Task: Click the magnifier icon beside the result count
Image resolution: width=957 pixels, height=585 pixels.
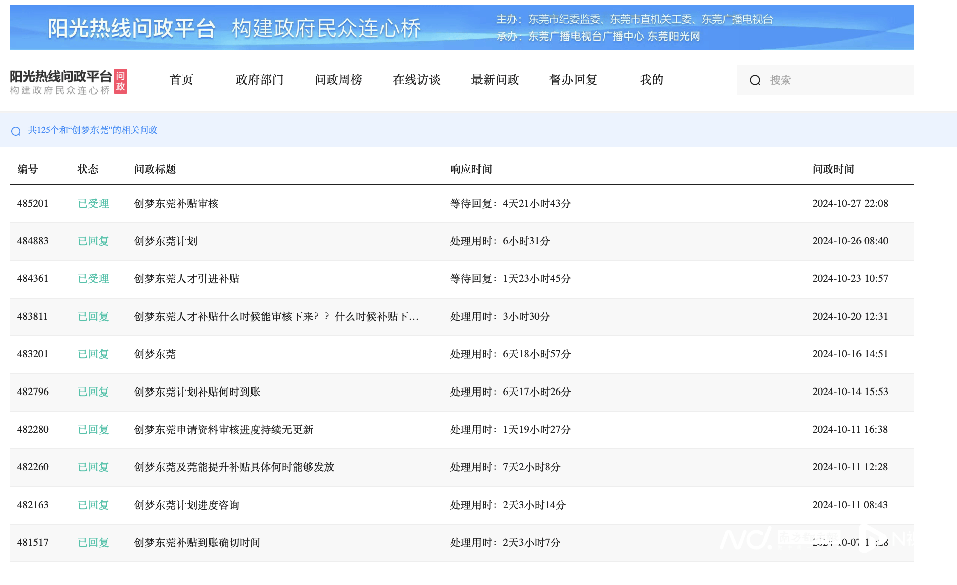Action: [15, 131]
